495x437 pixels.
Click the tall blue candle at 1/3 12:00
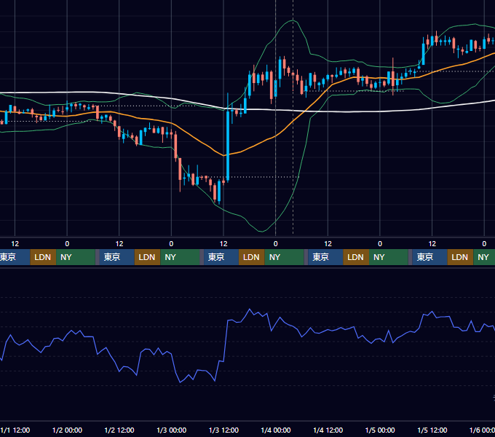[228, 145]
